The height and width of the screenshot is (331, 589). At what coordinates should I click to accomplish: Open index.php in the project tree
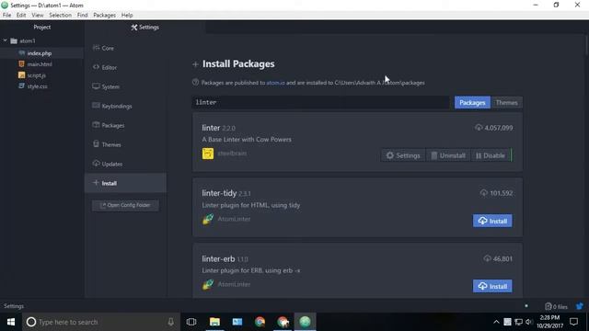[x=39, y=53]
